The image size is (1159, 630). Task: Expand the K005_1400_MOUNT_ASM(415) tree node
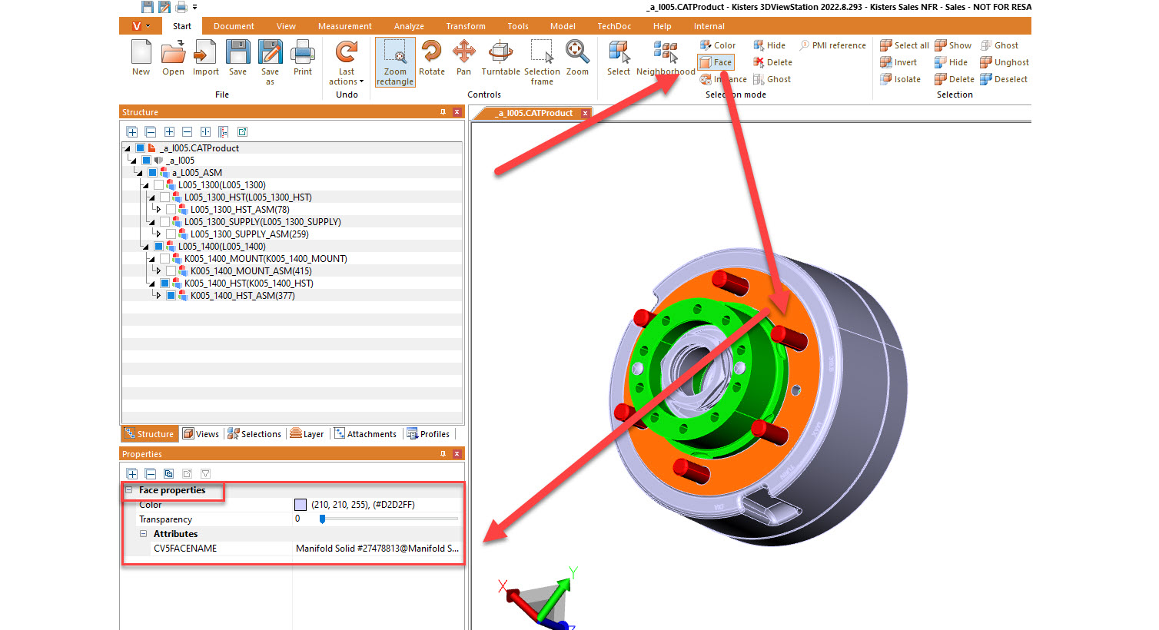click(158, 271)
